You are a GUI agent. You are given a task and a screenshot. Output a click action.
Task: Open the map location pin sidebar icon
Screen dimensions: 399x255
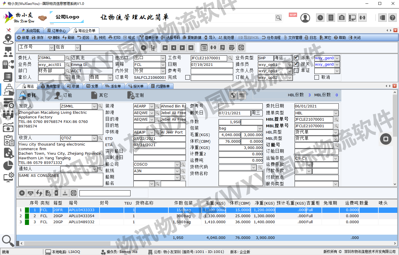coord(8,39)
